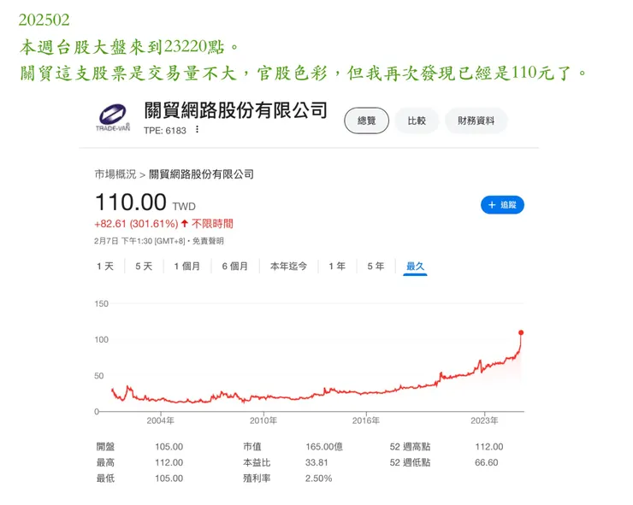
Task: Click the 52 週高點 112.00 value
Action: [489, 447]
